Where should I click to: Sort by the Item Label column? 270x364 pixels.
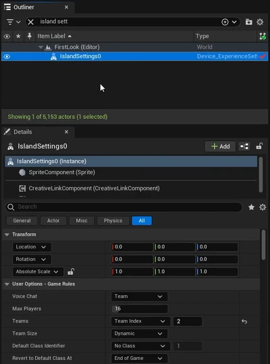pos(54,36)
